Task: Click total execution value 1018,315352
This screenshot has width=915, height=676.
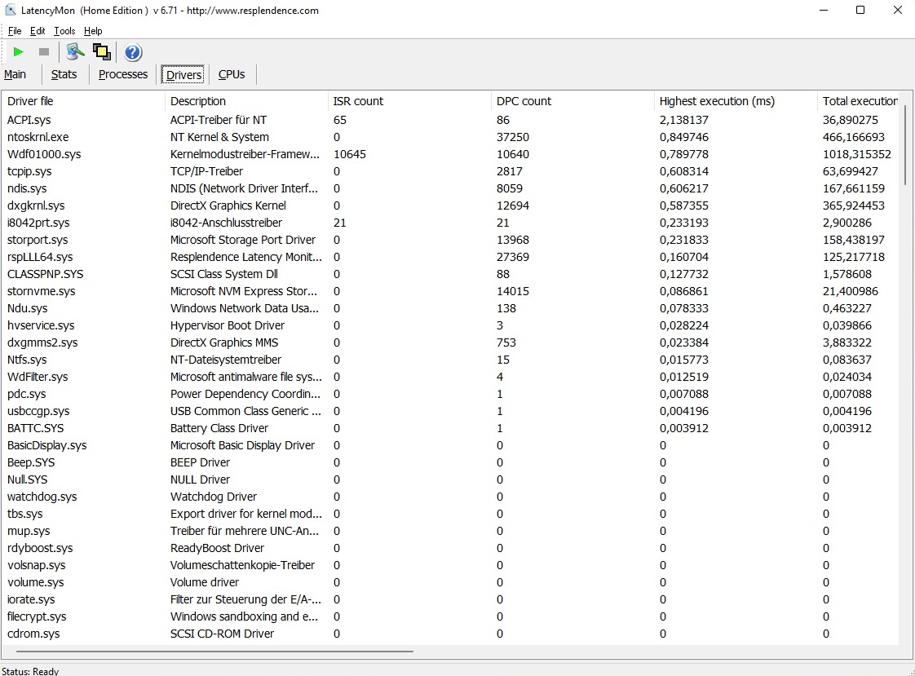Action: [856, 154]
